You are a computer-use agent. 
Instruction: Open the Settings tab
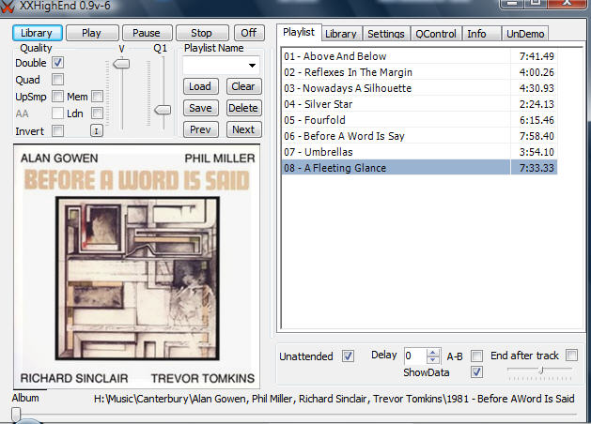(386, 34)
